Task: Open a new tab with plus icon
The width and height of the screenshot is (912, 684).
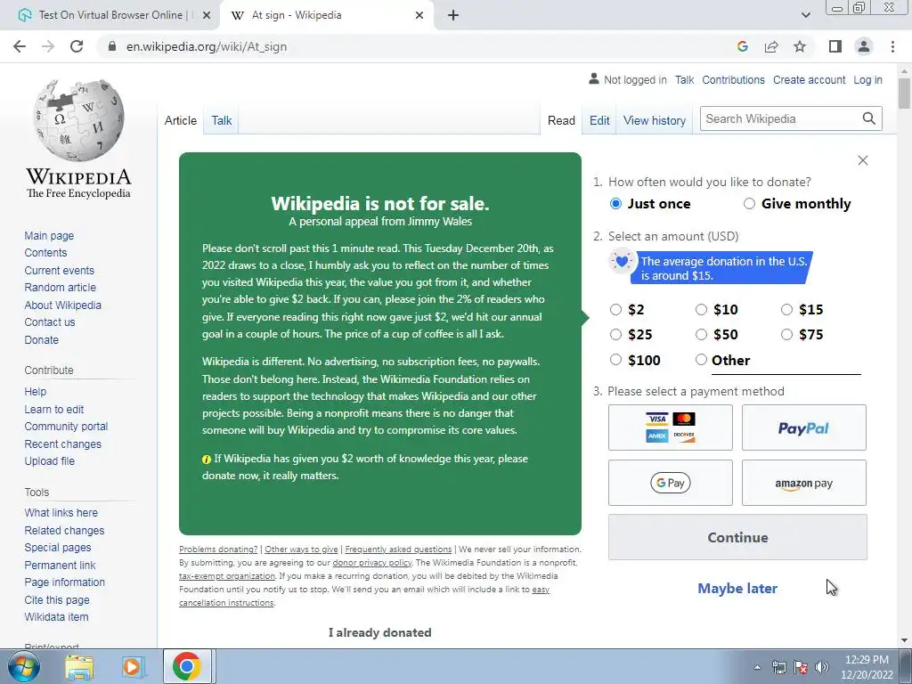Action: tap(453, 15)
